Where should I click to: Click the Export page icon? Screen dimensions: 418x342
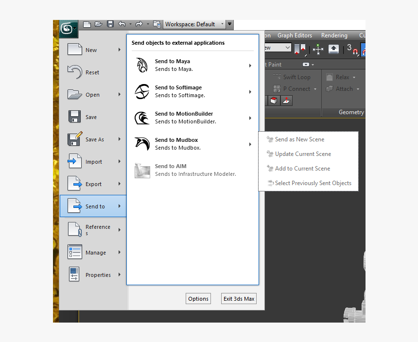tap(75, 183)
